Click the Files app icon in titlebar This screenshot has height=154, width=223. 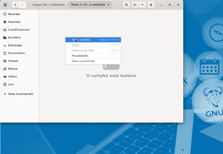pos(5,5)
